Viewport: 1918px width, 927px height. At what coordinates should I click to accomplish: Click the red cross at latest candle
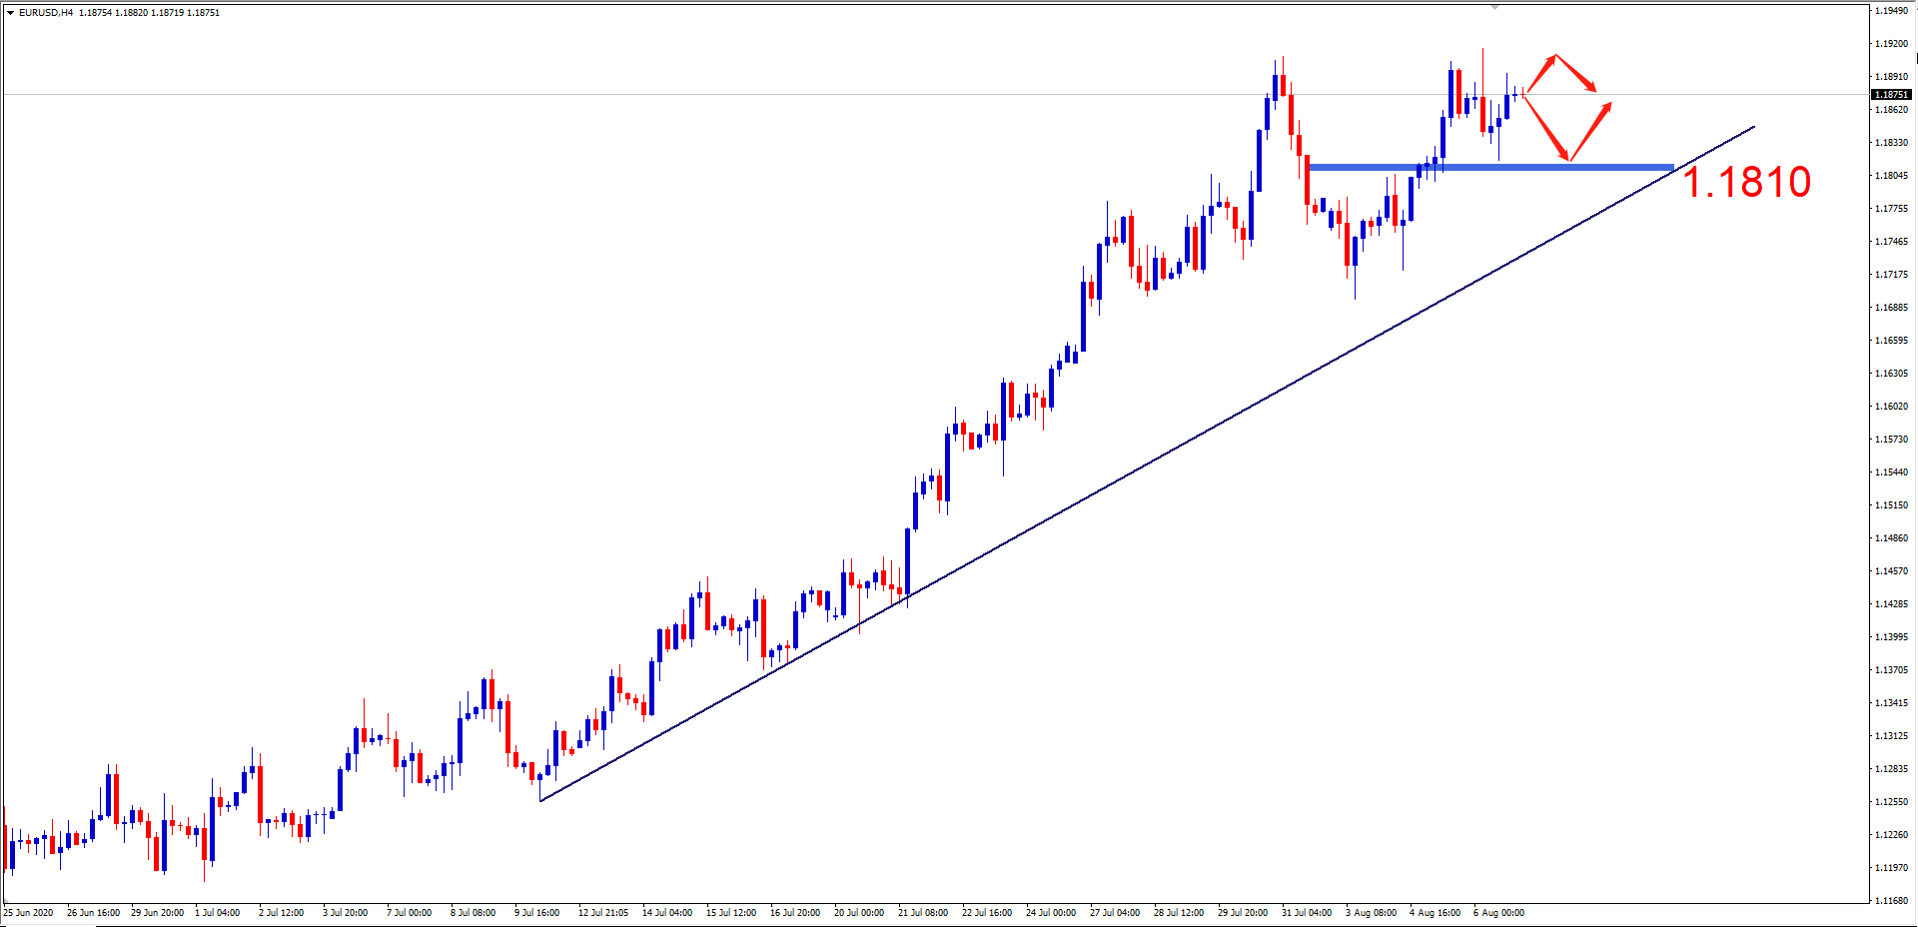pyautogui.click(x=1522, y=94)
